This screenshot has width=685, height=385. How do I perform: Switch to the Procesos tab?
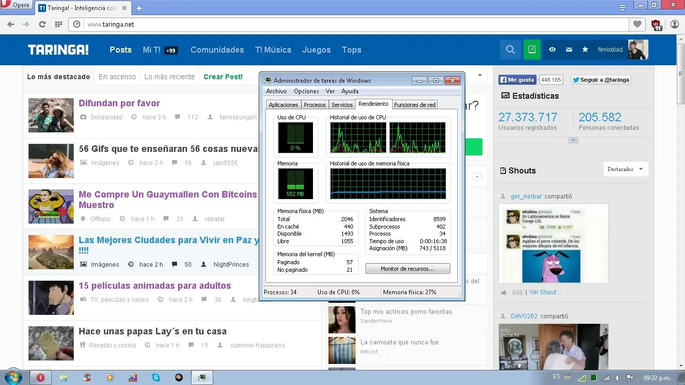[315, 105]
